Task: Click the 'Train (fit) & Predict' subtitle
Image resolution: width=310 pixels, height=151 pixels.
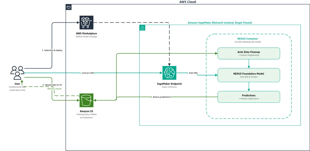Action: tap(249, 77)
